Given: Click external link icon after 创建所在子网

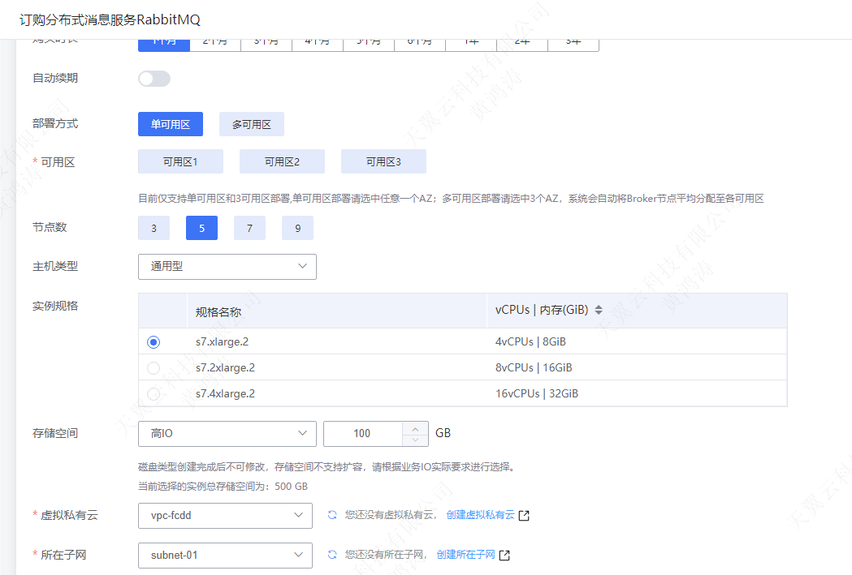Looking at the screenshot, I should pyautogui.click(x=504, y=556).
